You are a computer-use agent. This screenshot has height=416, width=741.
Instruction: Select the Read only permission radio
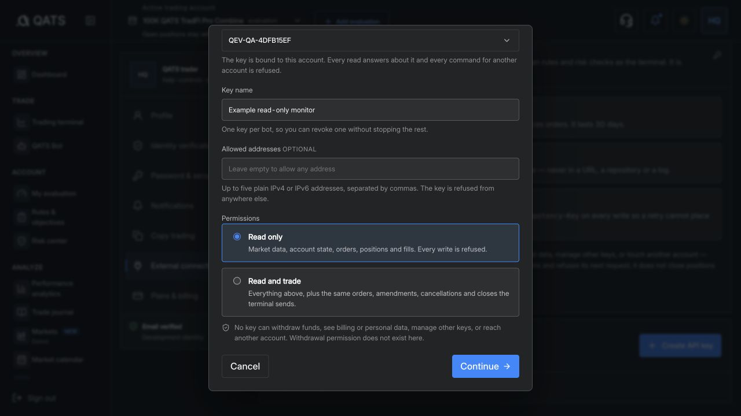click(237, 237)
